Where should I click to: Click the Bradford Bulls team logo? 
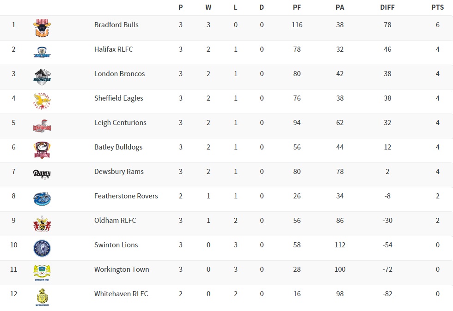(42, 29)
